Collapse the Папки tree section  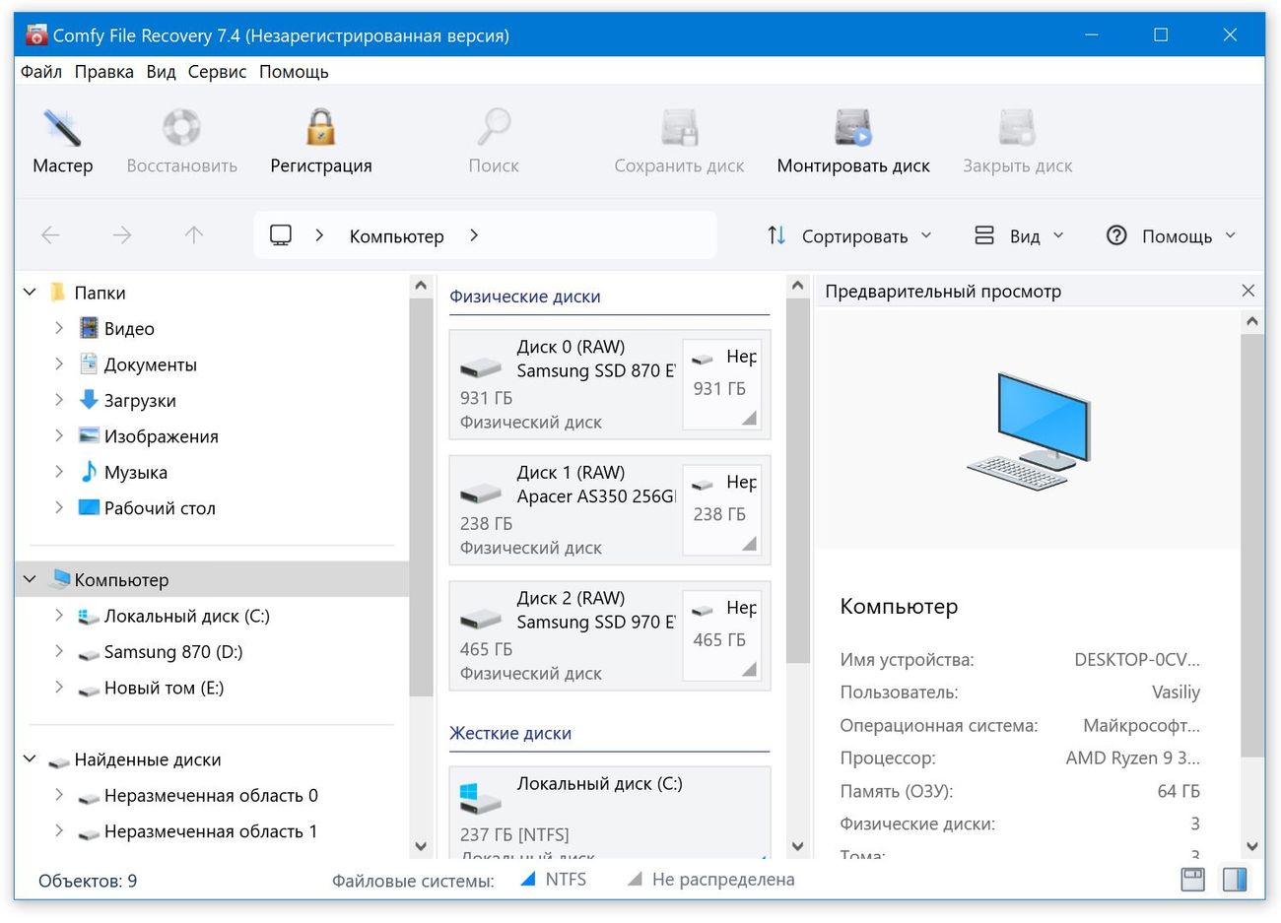coord(30,293)
